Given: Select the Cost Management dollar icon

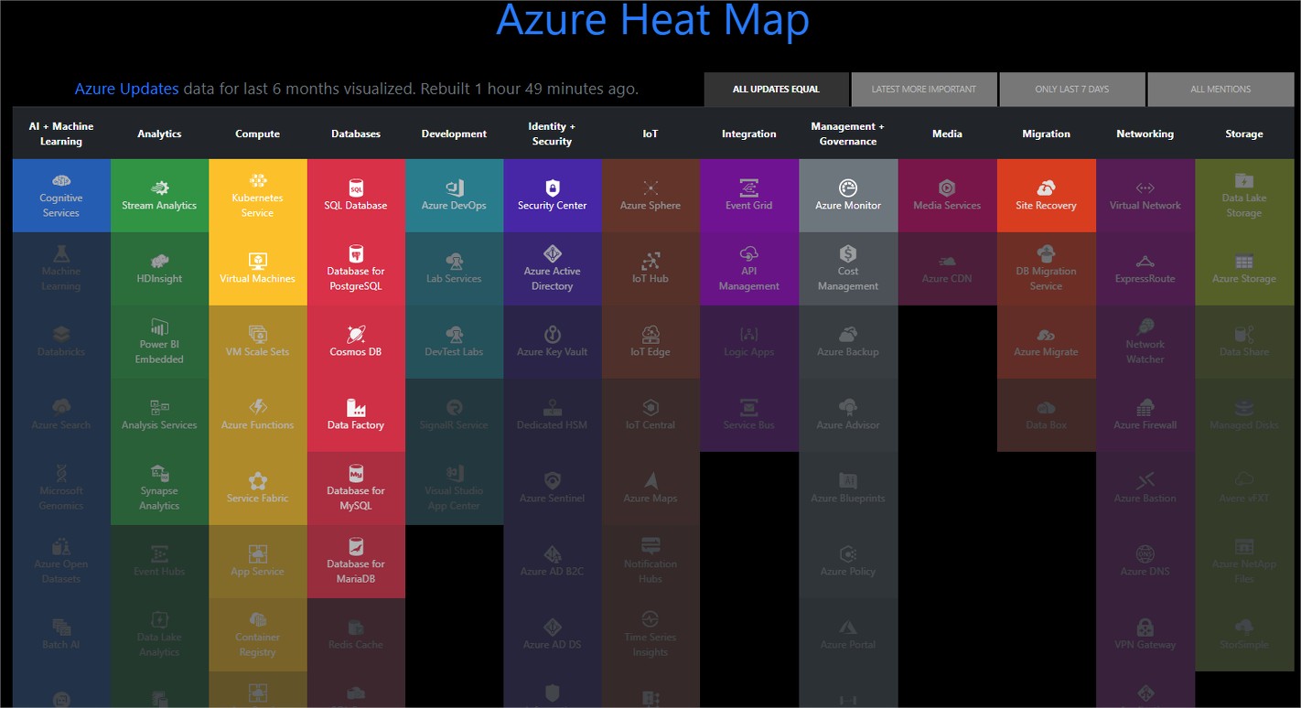Looking at the screenshot, I should click(x=848, y=253).
